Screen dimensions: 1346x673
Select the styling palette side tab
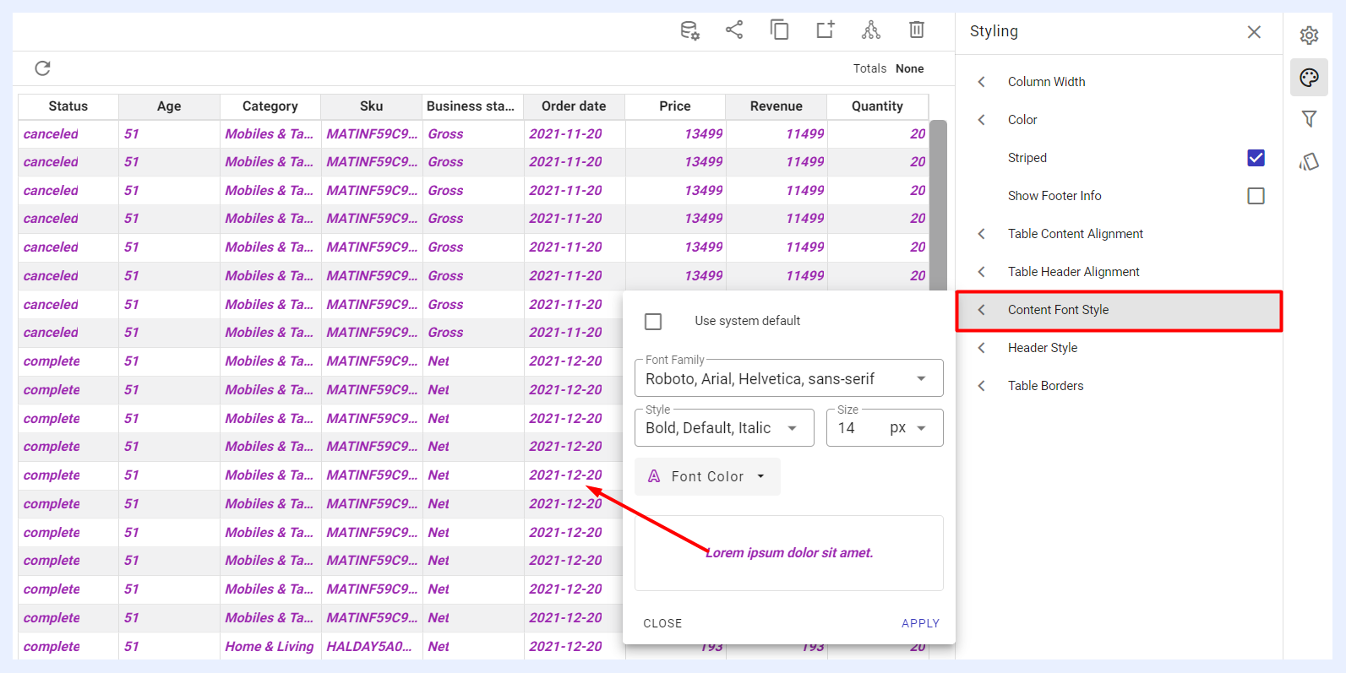pos(1309,78)
